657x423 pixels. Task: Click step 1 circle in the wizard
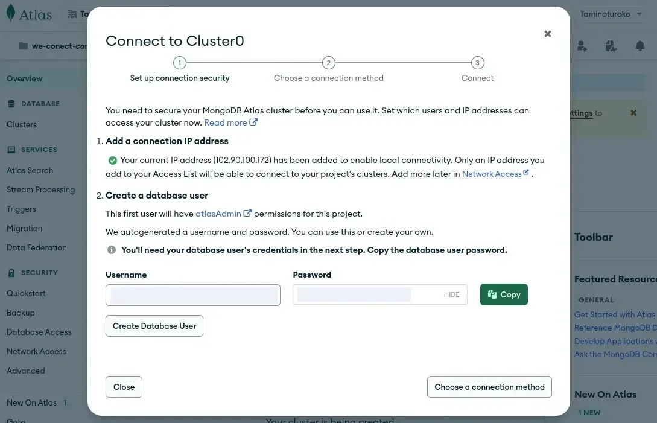179,63
